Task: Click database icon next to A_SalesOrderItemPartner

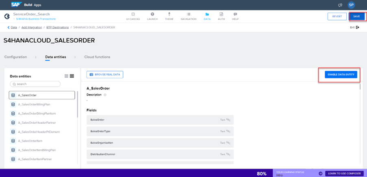Action: point(13,159)
